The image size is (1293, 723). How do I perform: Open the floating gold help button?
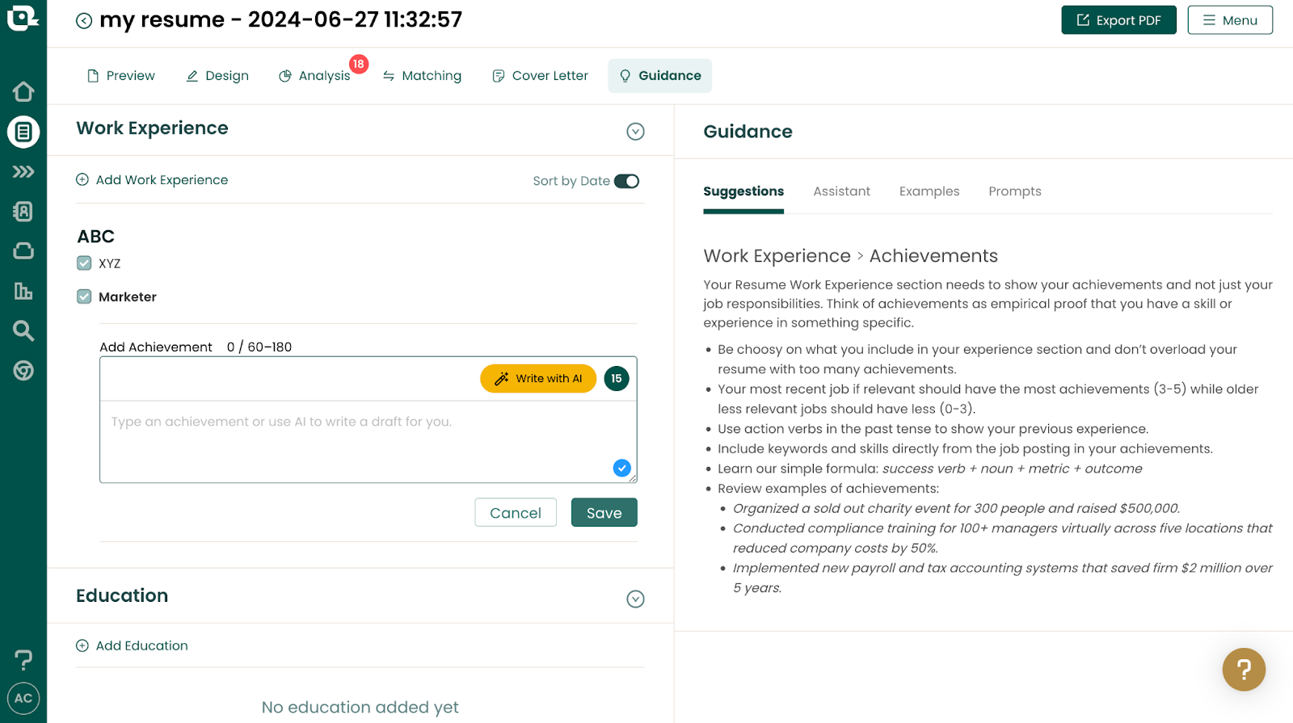pos(1244,670)
